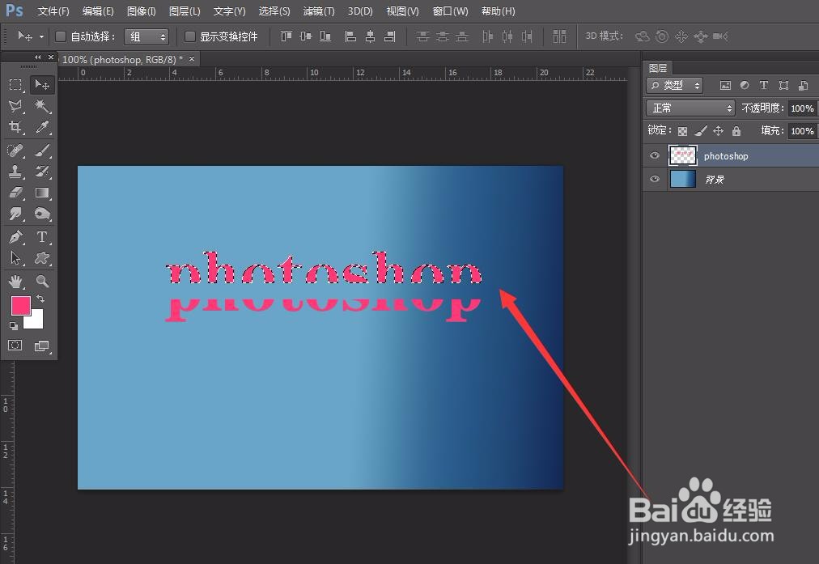Toggle lock layer position
This screenshot has width=819, height=564.
718,130
